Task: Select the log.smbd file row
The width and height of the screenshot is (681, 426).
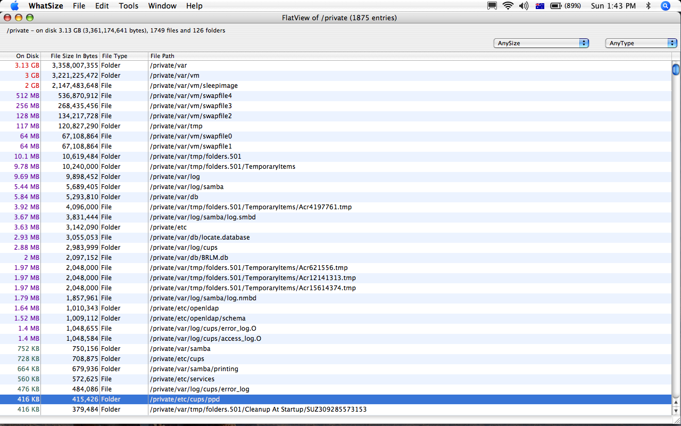Action: [336, 217]
